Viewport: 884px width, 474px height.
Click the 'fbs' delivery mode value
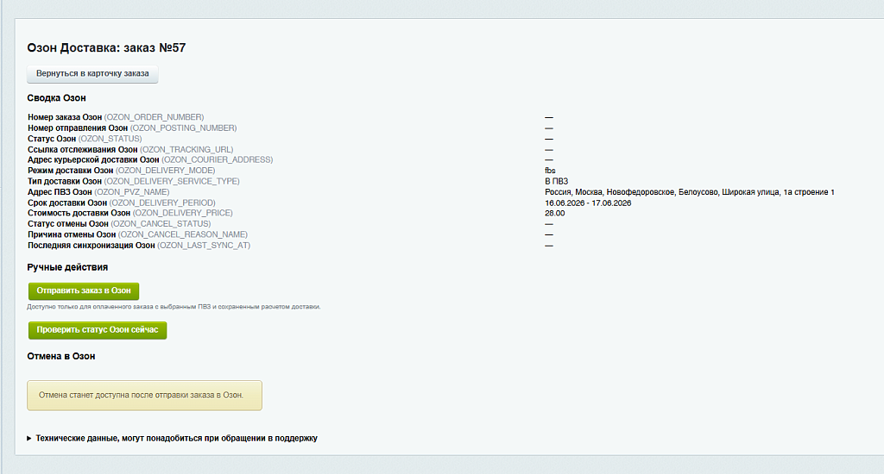pos(550,171)
